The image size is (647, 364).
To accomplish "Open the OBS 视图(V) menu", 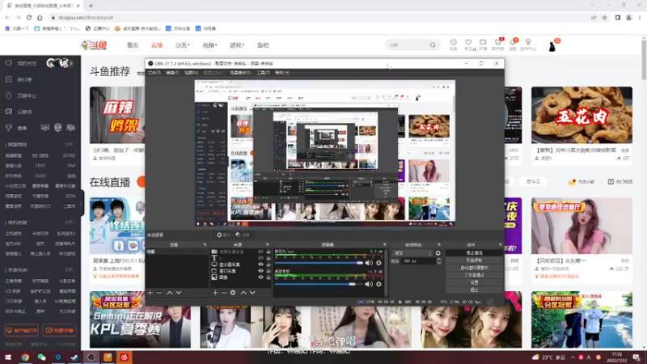I will (x=191, y=73).
